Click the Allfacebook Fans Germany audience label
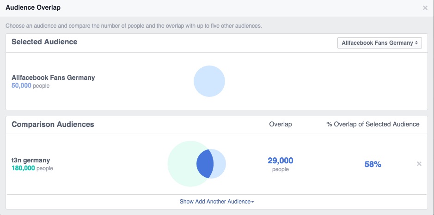434x215 pixels. click(53, 78)
